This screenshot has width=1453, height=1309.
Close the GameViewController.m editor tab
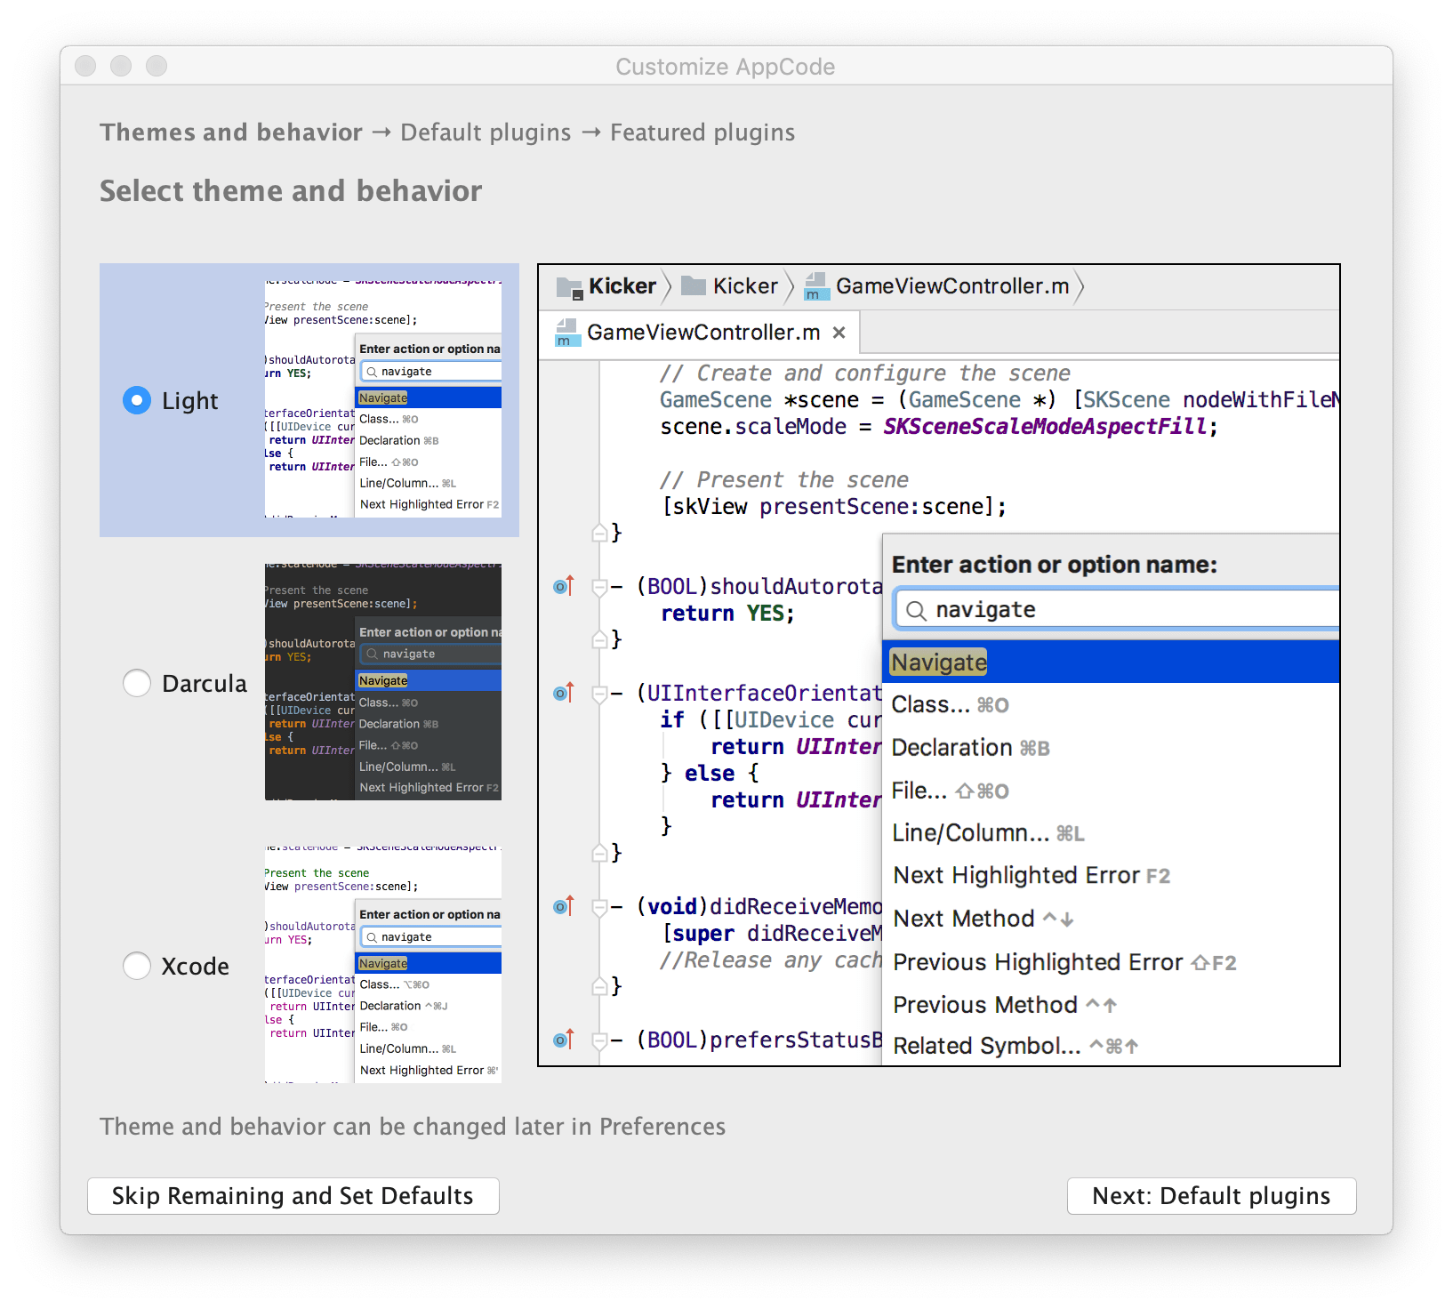pyautogui.click(x=839, y=333)
